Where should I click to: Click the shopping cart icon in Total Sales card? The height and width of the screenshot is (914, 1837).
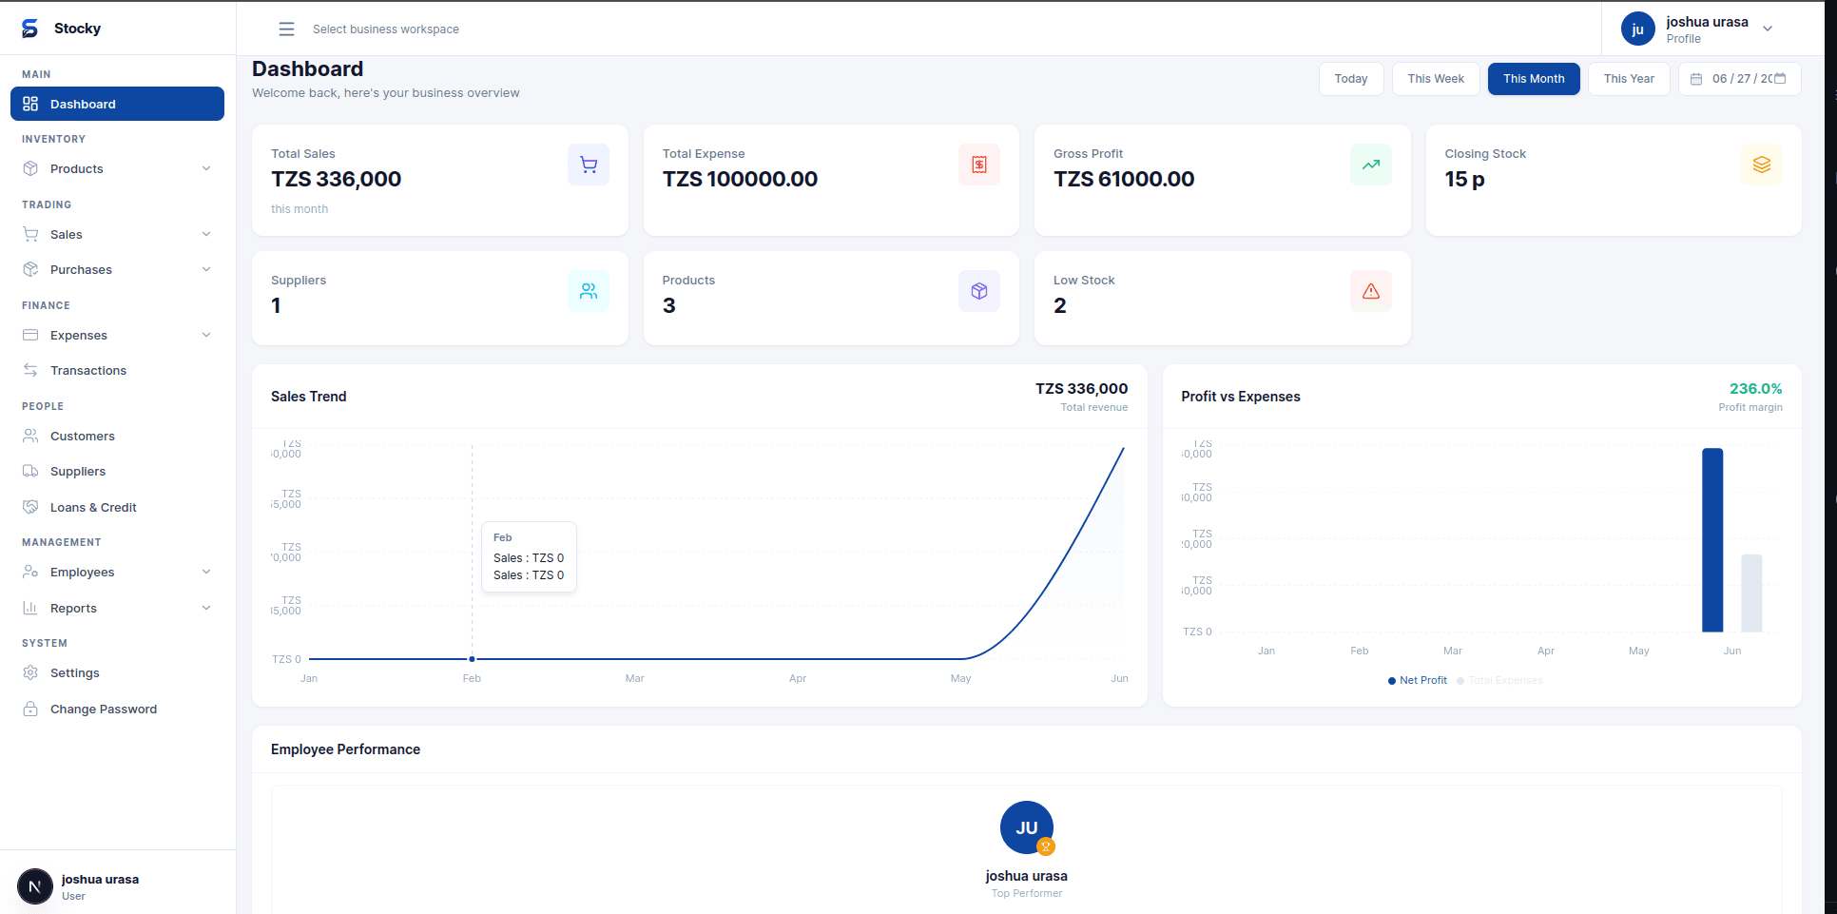(x=589, y=165)
